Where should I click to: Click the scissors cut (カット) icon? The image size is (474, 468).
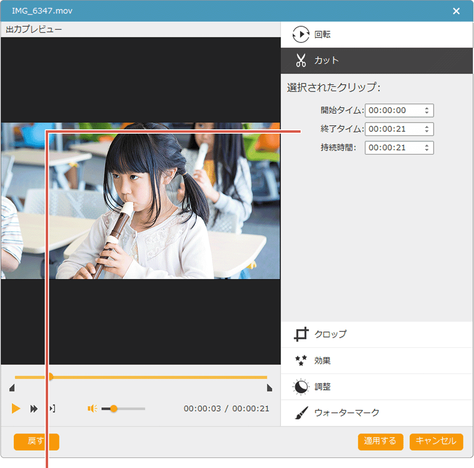point(301,60)
